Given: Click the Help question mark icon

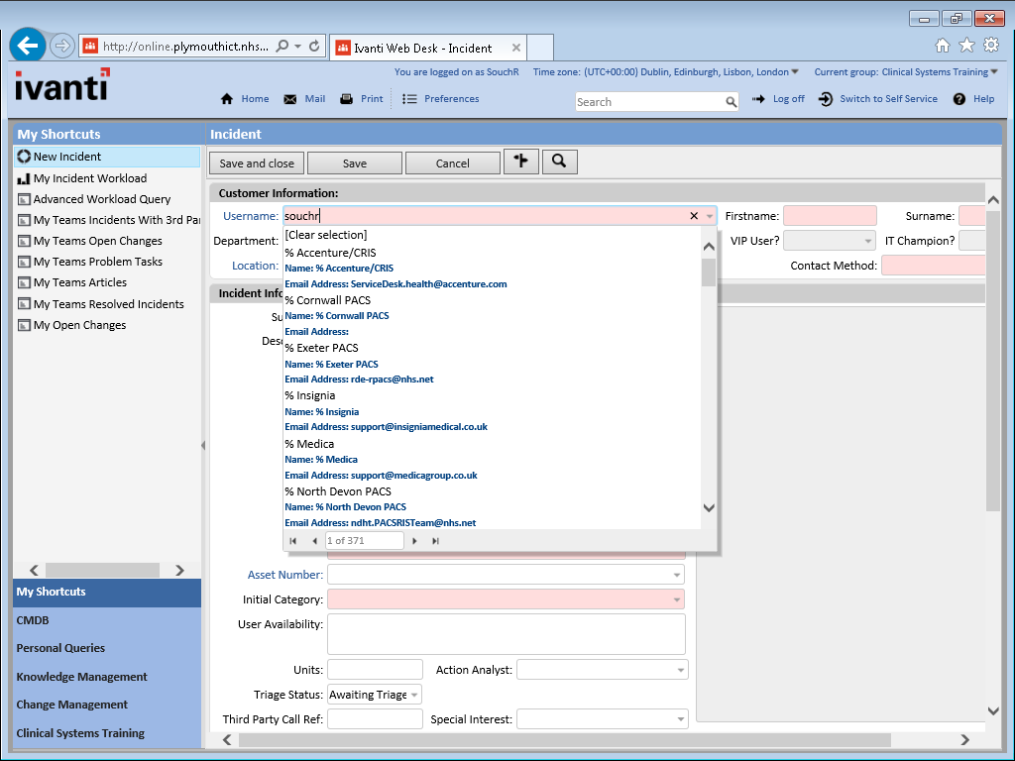Looking at the screenshot, I should coord(959,99).
